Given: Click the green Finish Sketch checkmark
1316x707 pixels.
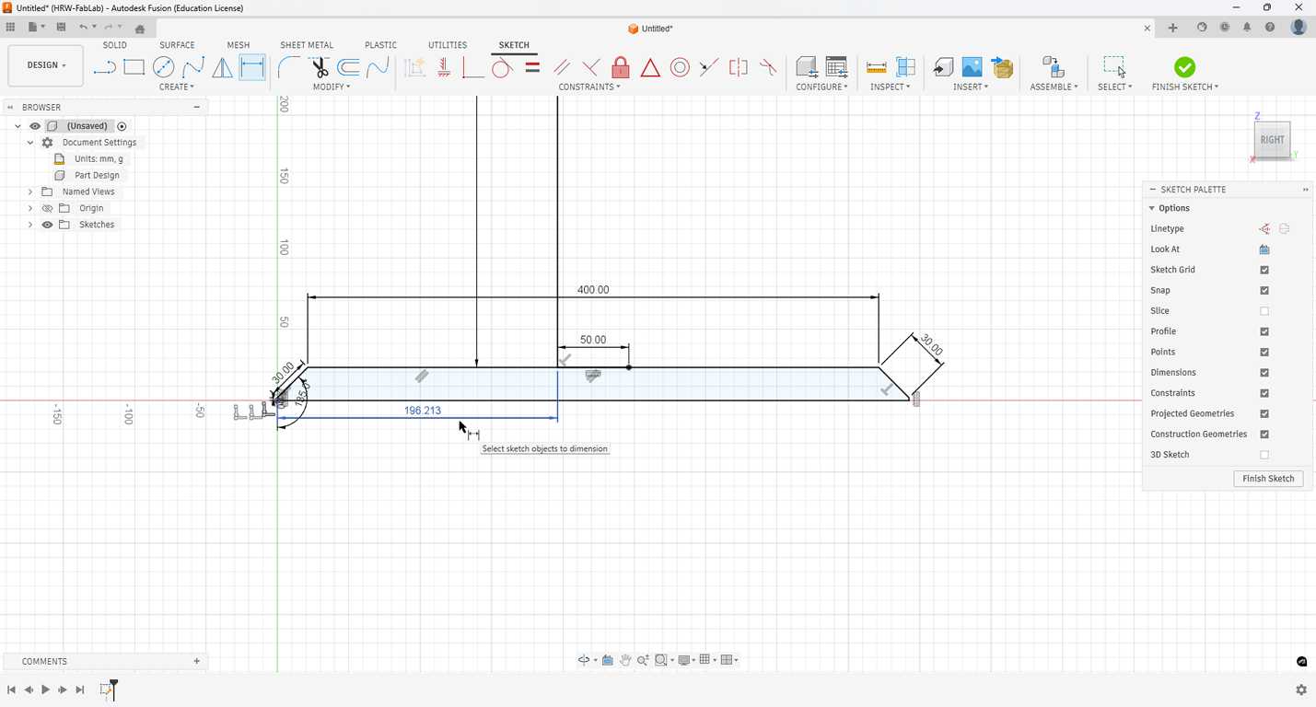Looking at the screenshot, I should coord(1185,67).
